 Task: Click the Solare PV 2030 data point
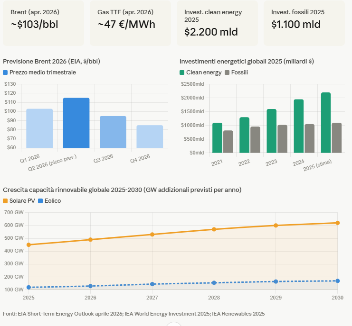[x=338, y=223]
